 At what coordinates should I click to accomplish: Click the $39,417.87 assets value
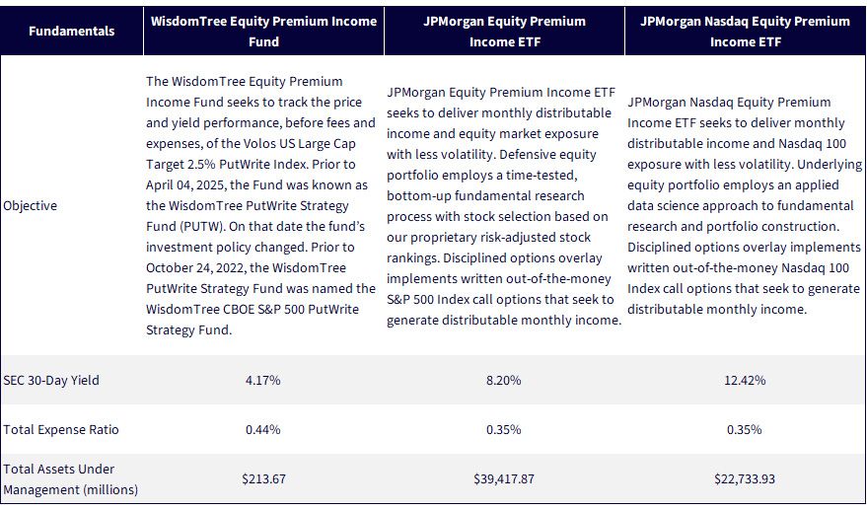point(504,479)
